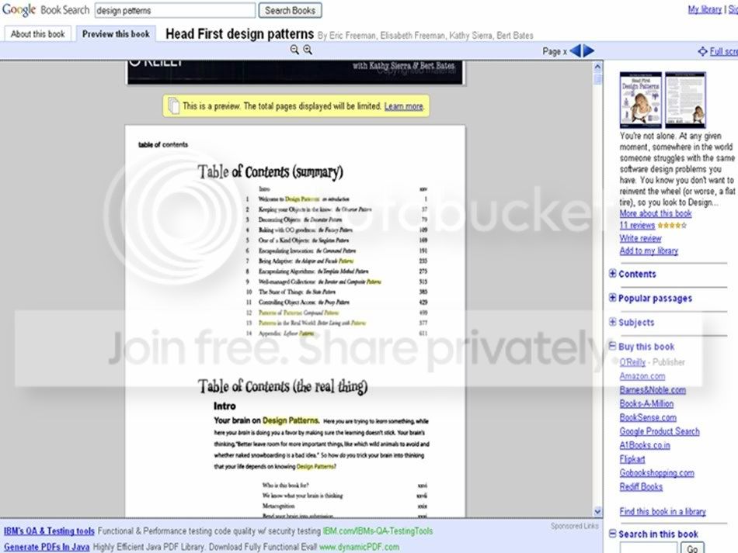Collapse the Search in this book section
The image size is (738, 553).
click(612, 534)
